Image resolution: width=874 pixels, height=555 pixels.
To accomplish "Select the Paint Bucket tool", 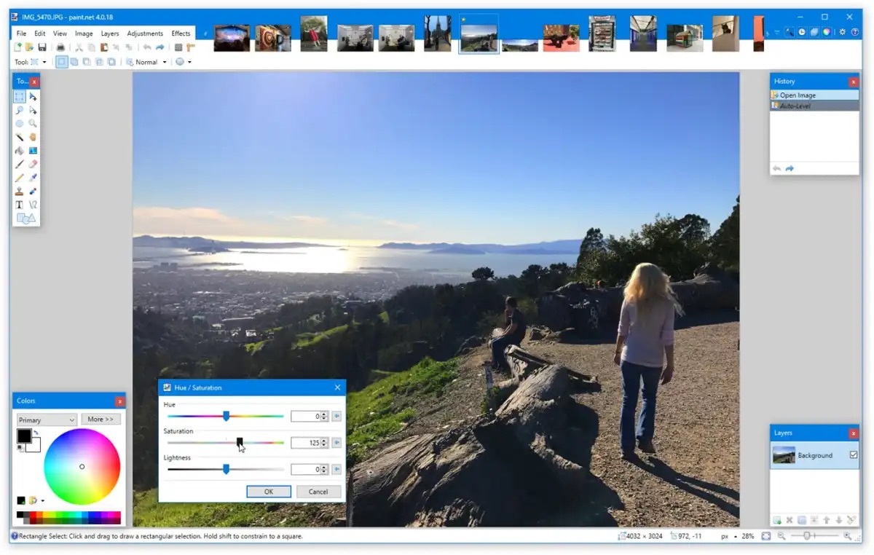I will pos(20,151).
